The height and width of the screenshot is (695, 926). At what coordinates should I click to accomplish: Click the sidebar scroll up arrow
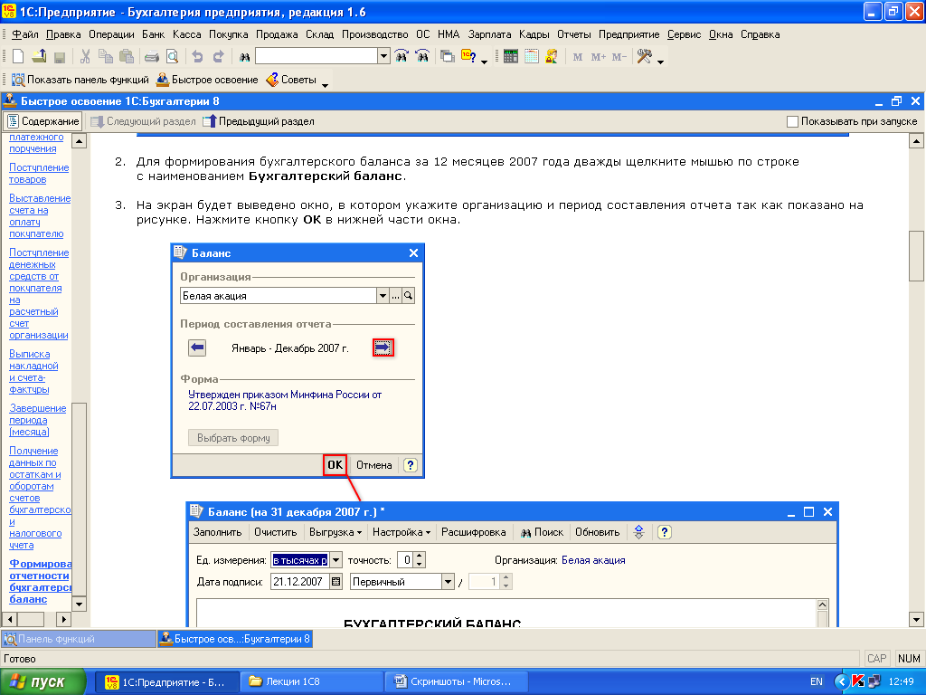click(80, 140)
